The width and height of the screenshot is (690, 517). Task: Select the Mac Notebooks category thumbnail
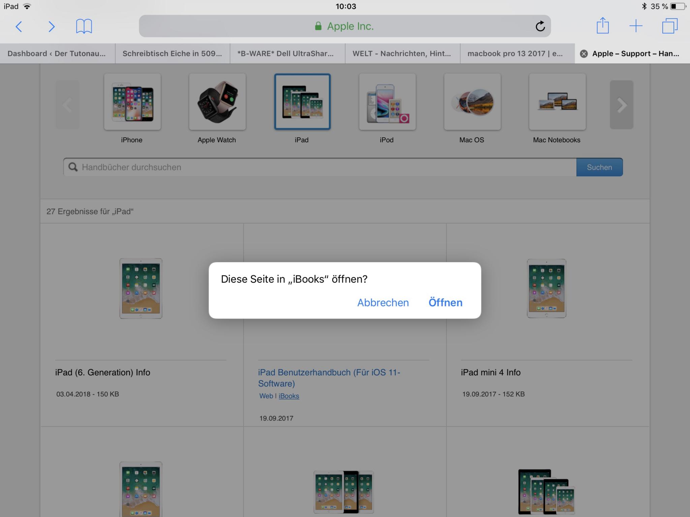tap(557, 102)
